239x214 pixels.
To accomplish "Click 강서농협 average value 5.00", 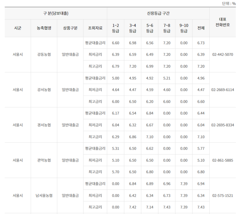I will pos(116,78).
